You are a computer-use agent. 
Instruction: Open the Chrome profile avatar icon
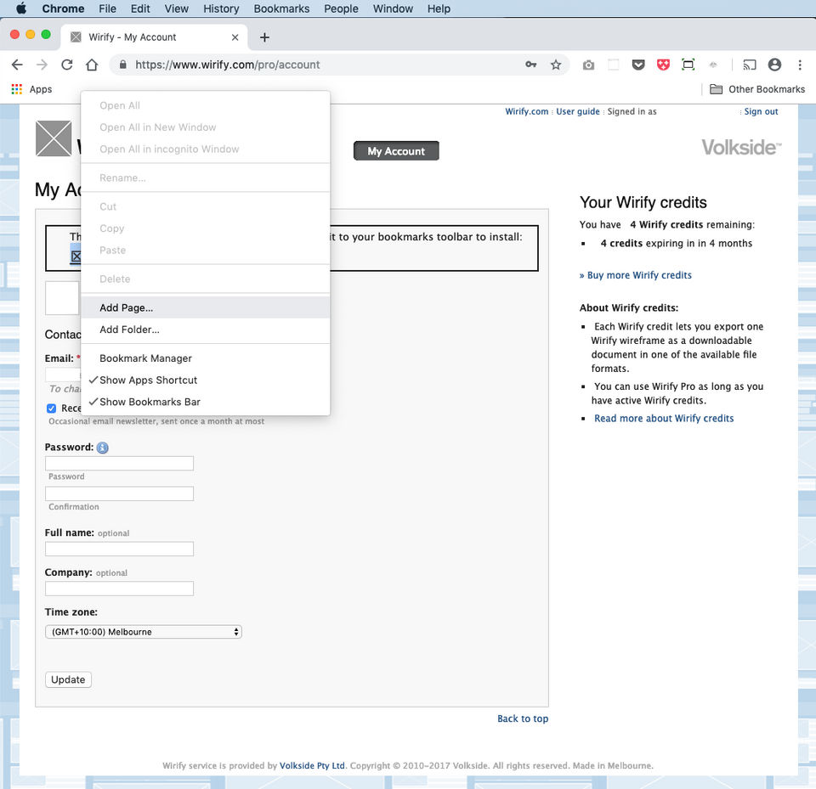(x=774, y=65)
